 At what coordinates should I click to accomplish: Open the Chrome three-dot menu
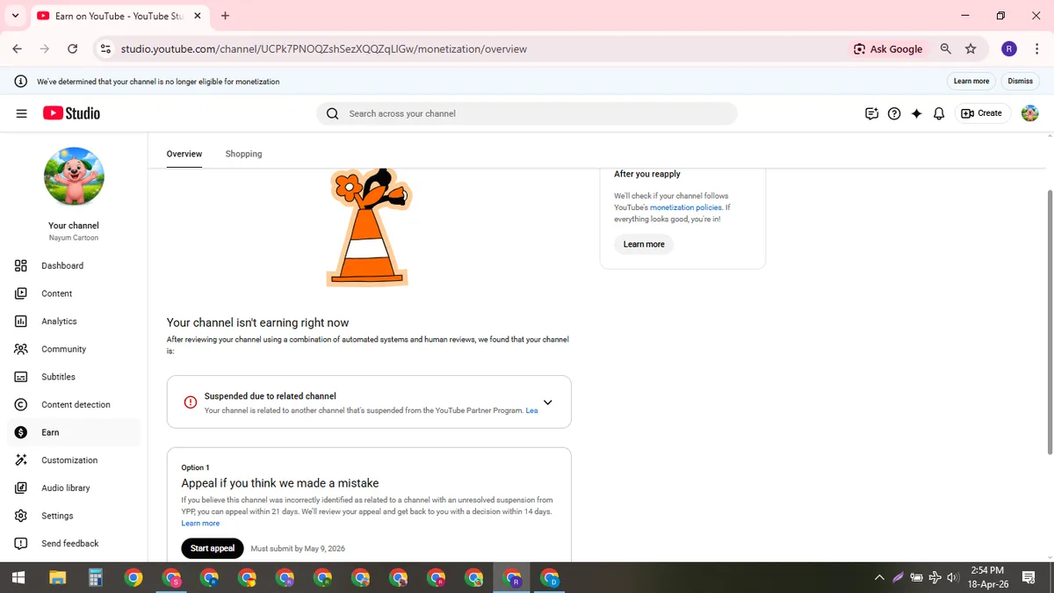click(1036, 49)
